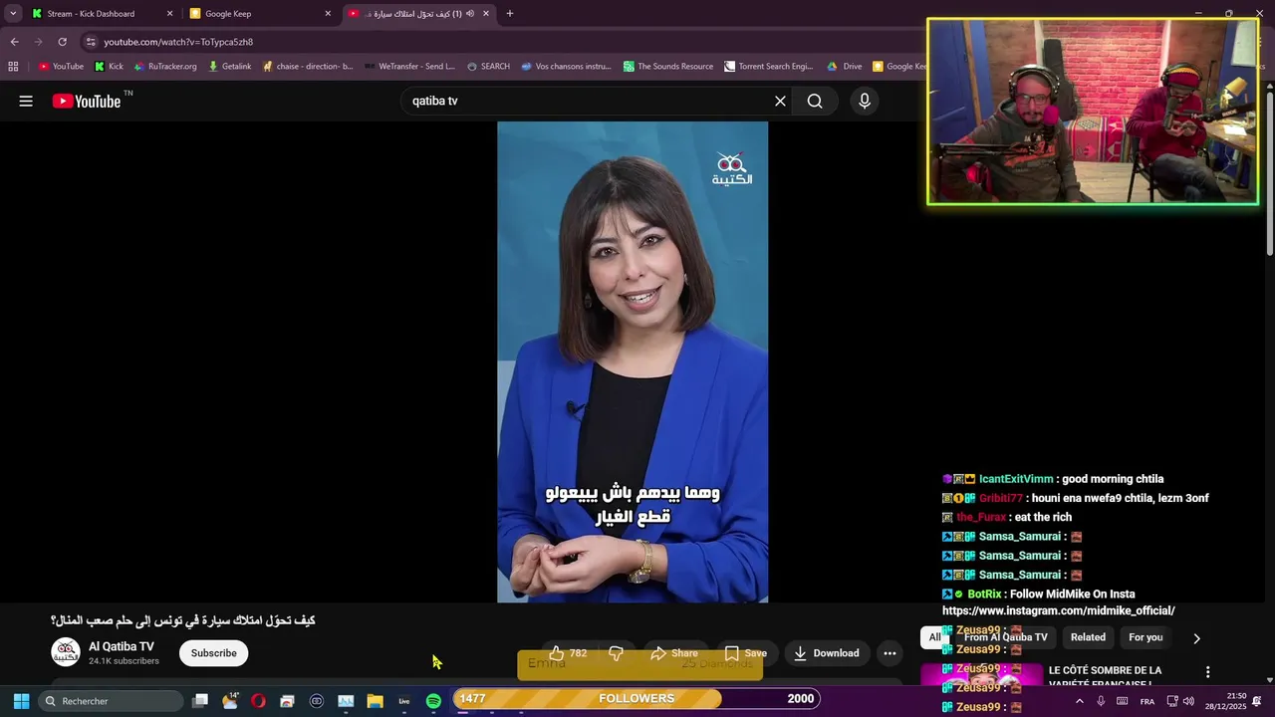Close the Stream - Kick Dashboard tab
The width and height of the screenshot is (1275, 717).
point(169,14)
